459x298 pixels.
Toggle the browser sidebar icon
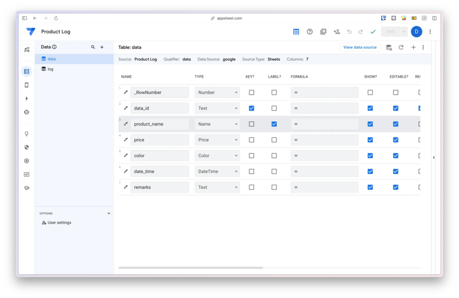pos(25,18)
